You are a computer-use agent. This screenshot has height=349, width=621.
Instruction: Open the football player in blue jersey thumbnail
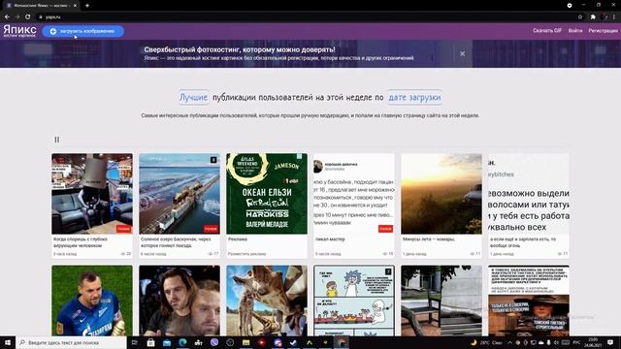tap(92, 301)
